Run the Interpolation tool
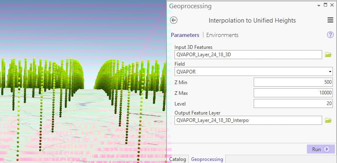Viewport: 337px width, 163px height. 321,149
